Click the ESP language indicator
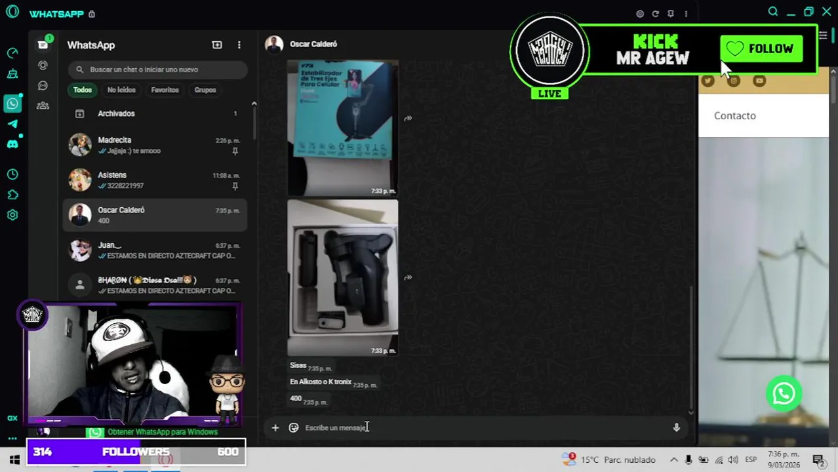 751,460
